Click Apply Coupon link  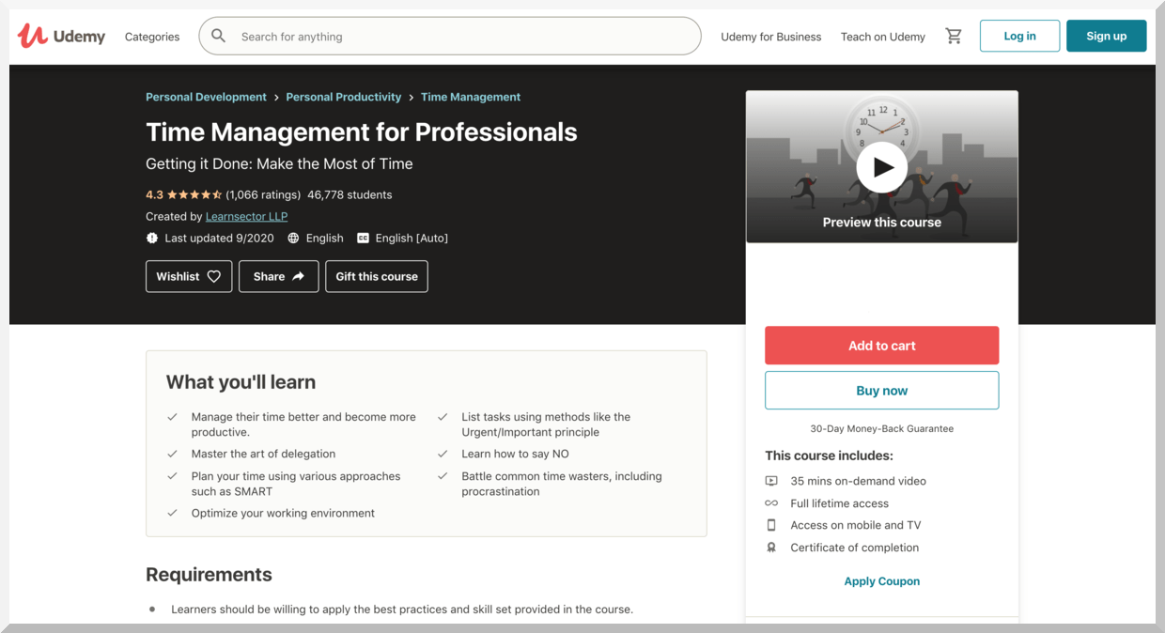point(881,581)
